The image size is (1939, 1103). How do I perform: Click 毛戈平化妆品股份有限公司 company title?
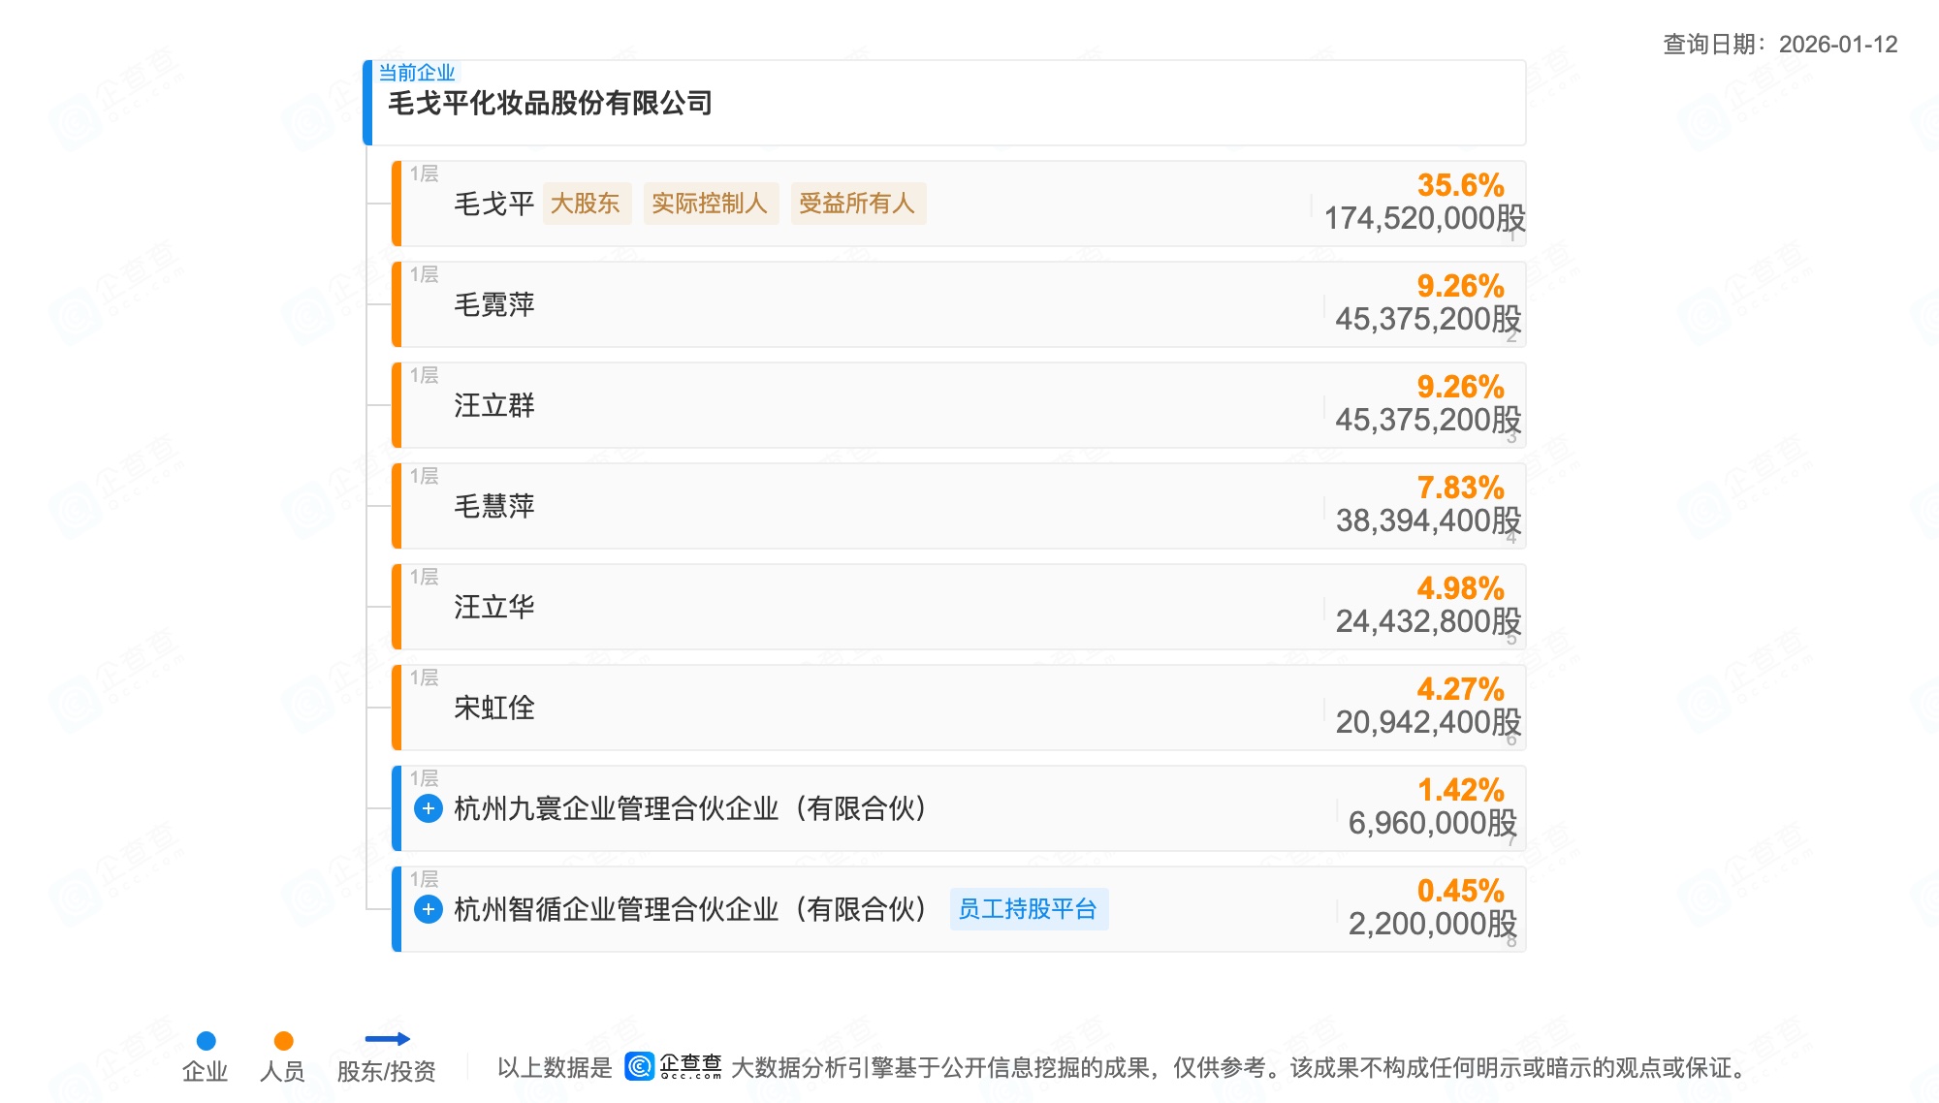point(550,103)
